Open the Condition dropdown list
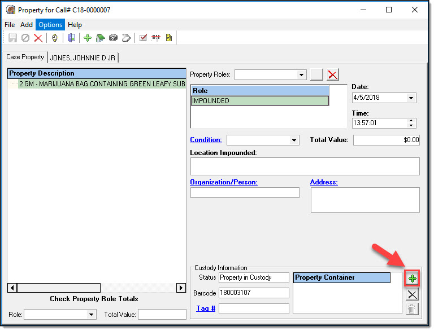Screen dimensions: 434x331 [294, 140]
